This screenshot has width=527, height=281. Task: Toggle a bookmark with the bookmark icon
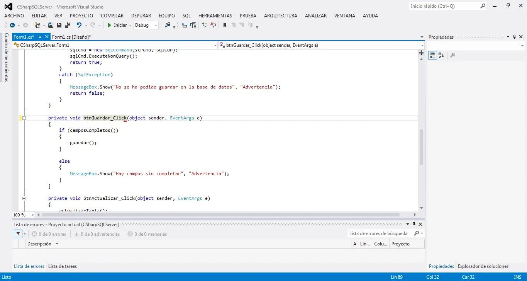tap(225, 25)
